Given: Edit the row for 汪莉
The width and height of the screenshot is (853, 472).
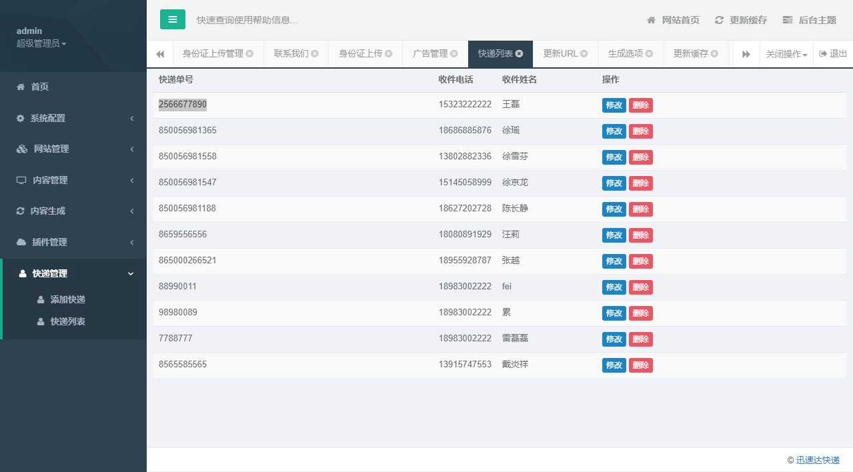Looking at the screenshot, I should pyautogui.click(x=614, y=235).
